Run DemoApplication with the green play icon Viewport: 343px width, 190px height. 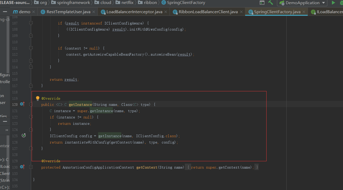click(334, 3)
